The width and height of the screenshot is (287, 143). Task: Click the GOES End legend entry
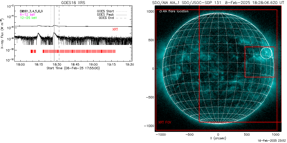(113, 18)
